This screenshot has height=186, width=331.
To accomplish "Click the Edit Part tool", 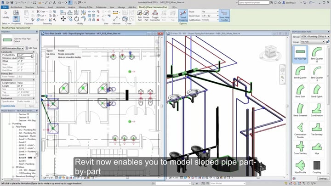I will [x=140, y=16].
